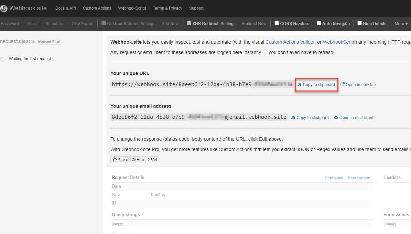Image resolution: width=411 pixels, height=234 pixels.
Task: Click the Request Details heading
Action: (x=128, y=177)
